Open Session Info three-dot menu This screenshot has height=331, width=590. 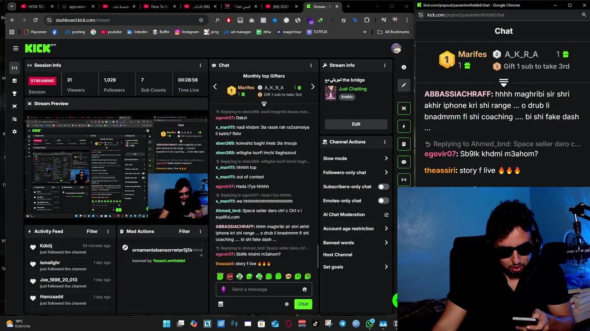(x=200, y=65)
